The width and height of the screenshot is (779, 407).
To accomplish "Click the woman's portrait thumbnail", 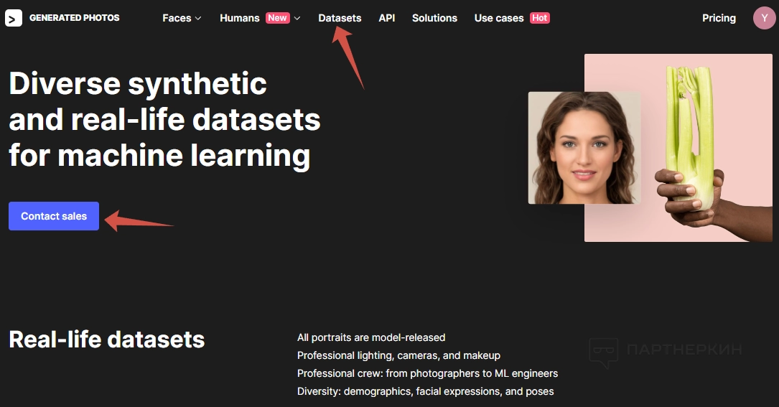I will pyautogui.click(x=584, y=148).
